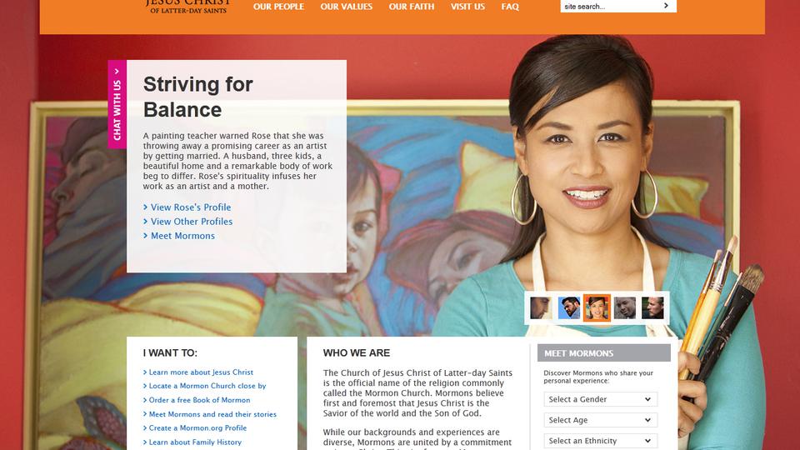800x450 pixels.
Task: Open the FAQ page
Action: pos(510,7)
